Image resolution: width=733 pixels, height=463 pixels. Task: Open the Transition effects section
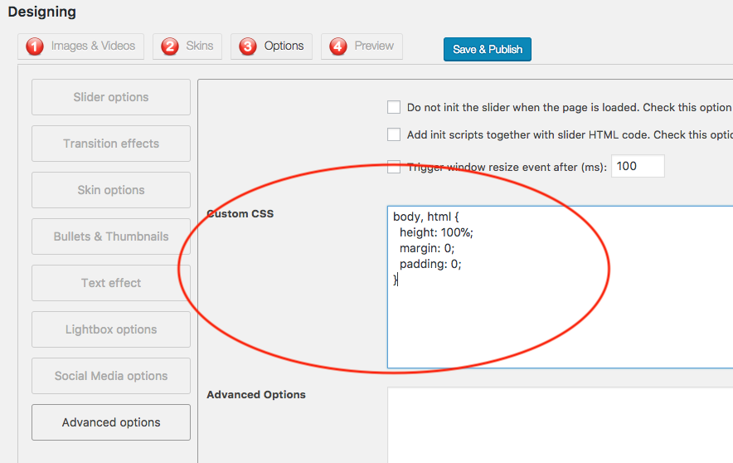pyautogui.click(x=111, y=144)
